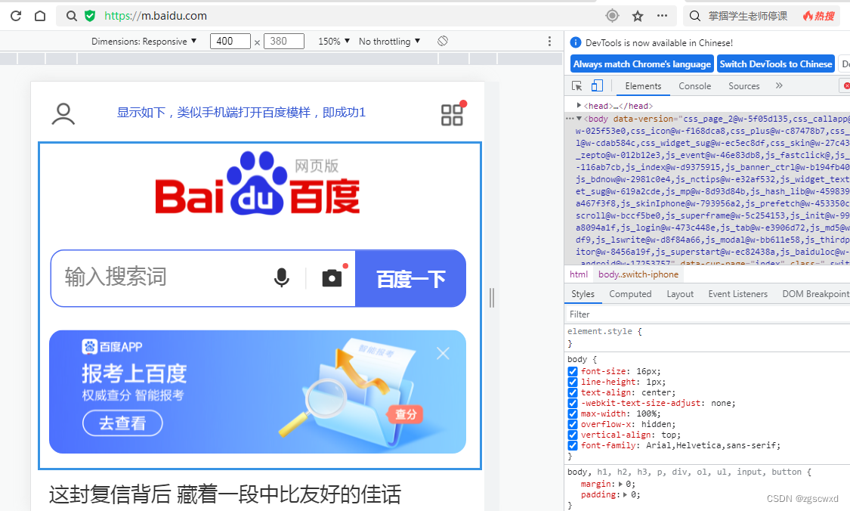Click the address bar search magnifier icon

[x=72, y=17]
